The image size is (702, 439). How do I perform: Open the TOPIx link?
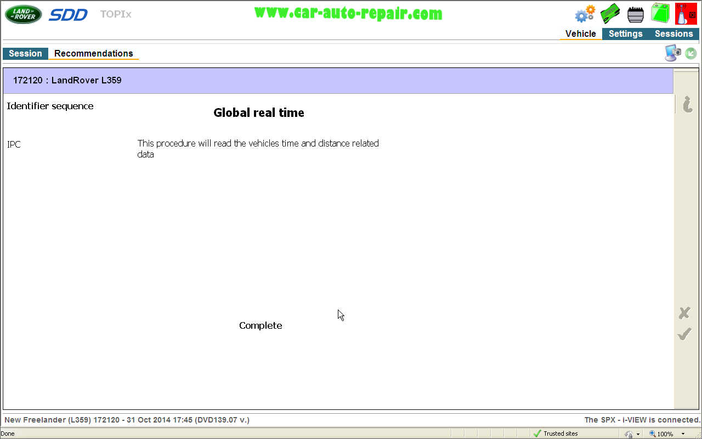[116, 14]
